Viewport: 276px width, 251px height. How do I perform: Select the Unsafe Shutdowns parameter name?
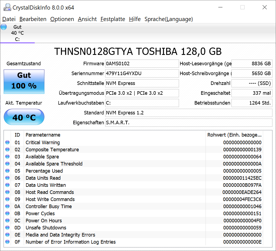tap(46, 228)
